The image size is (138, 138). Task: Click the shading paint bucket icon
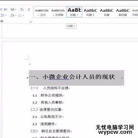coord(12,16)
